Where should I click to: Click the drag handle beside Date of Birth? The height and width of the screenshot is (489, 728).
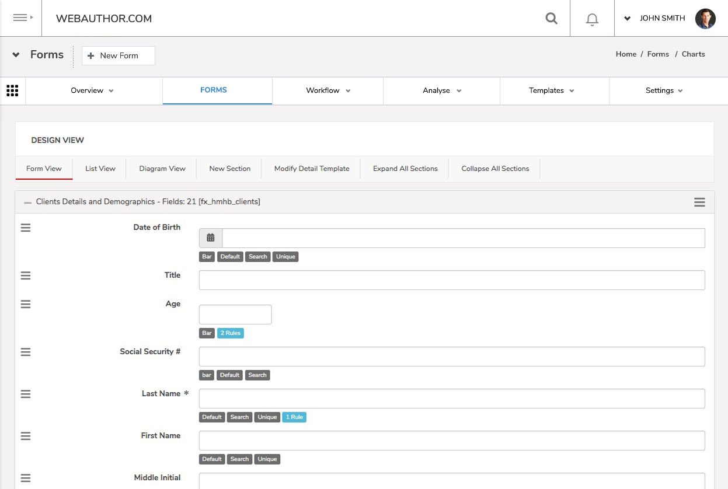[26, 228]
